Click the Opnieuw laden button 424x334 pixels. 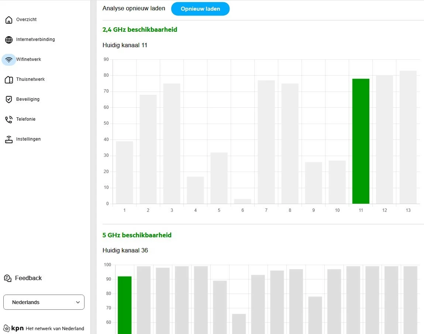pos(200,9)
